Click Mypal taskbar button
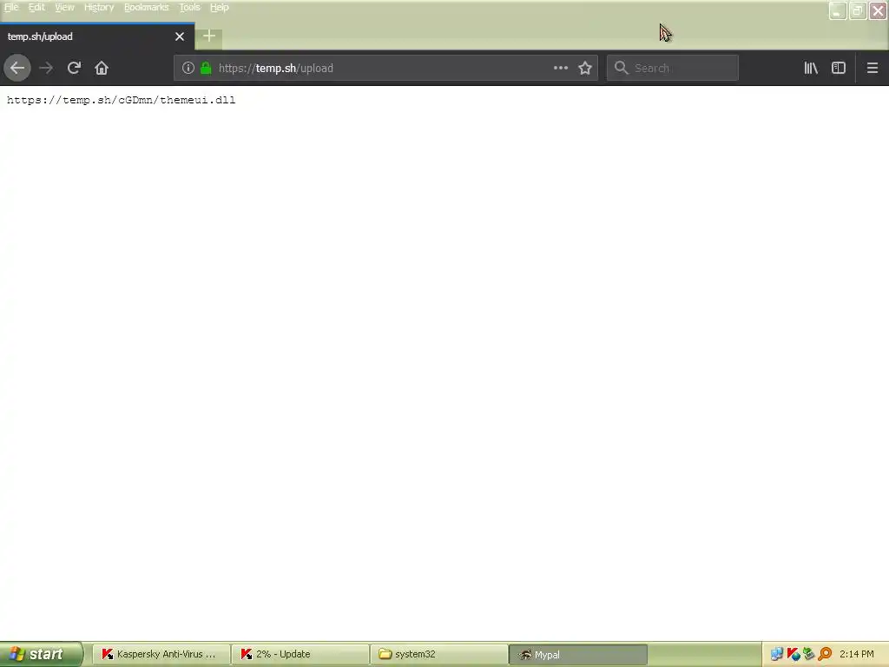 coord(577,655)
